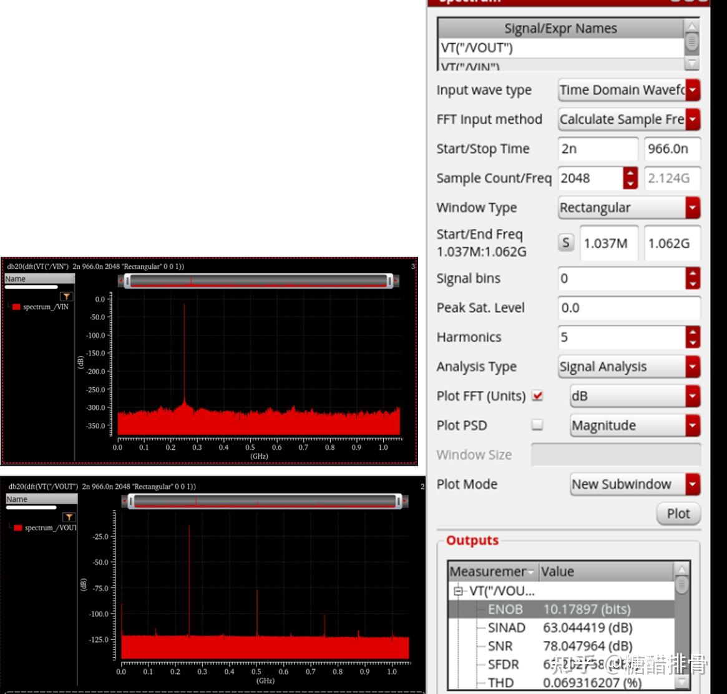Screen dimensions: 727x694
Task: Click the filter icon in the VOUT plot legend
Action: click(x=69, y=517)
